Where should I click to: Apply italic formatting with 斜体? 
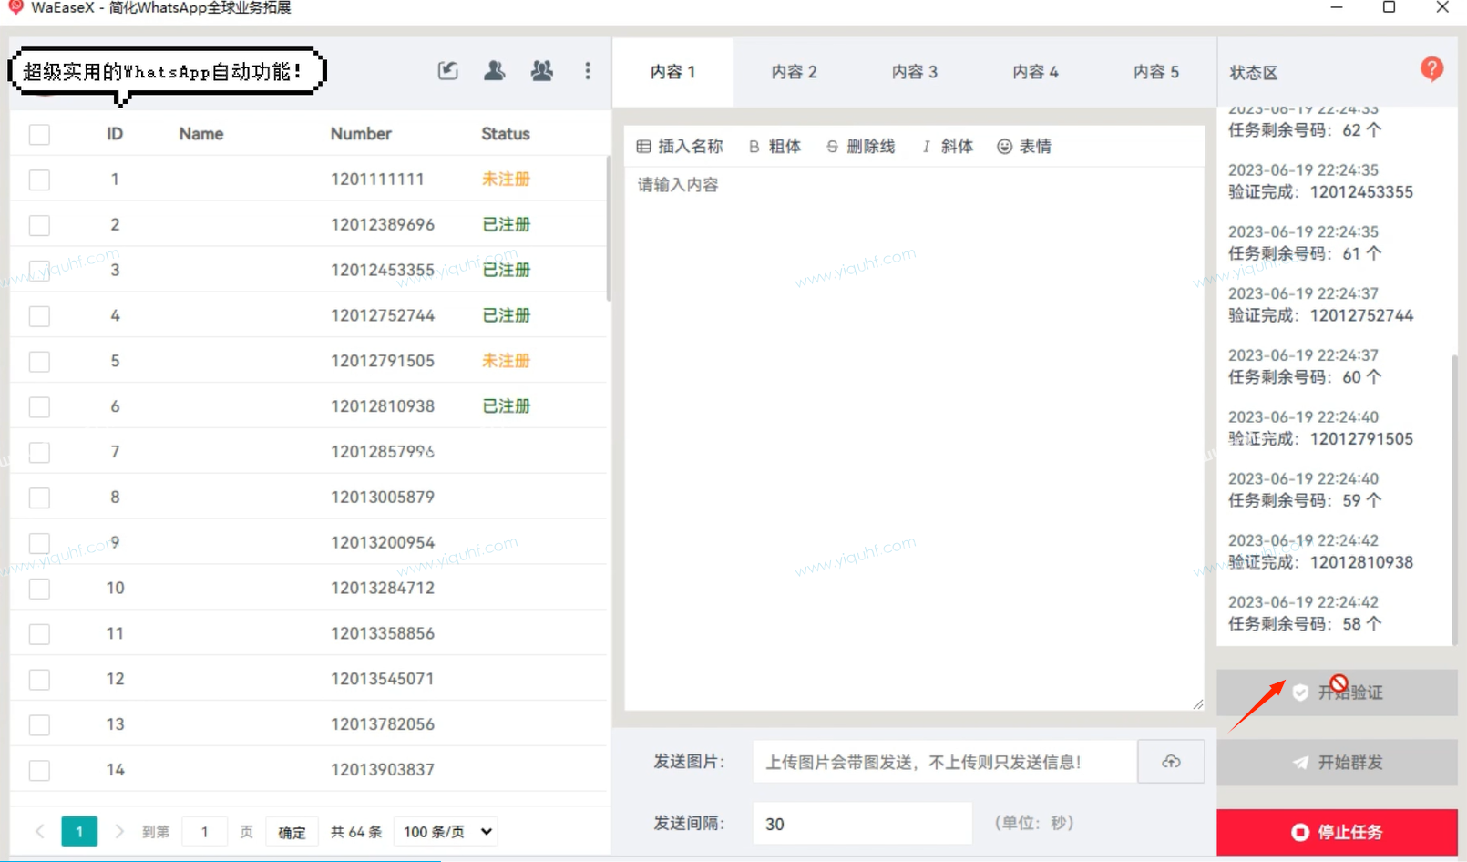click(948, 146)
